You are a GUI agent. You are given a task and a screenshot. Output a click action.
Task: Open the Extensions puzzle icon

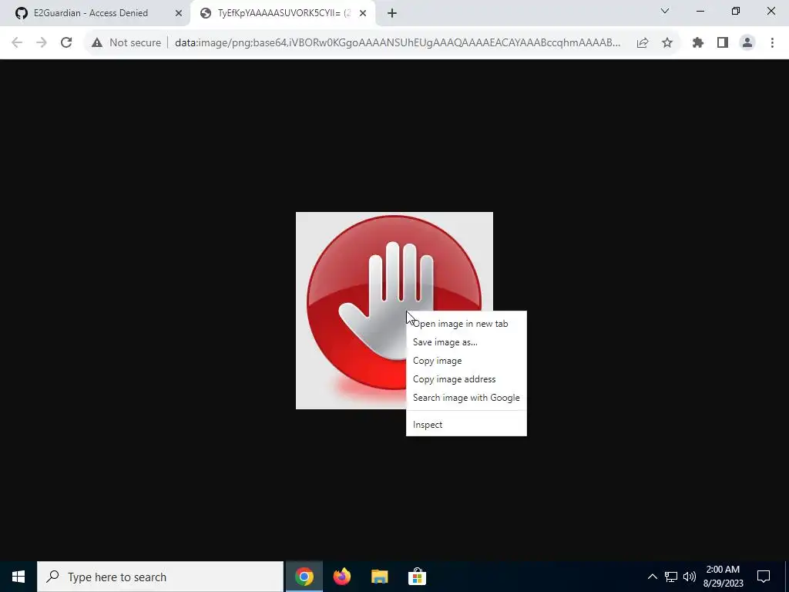point(698,43)
